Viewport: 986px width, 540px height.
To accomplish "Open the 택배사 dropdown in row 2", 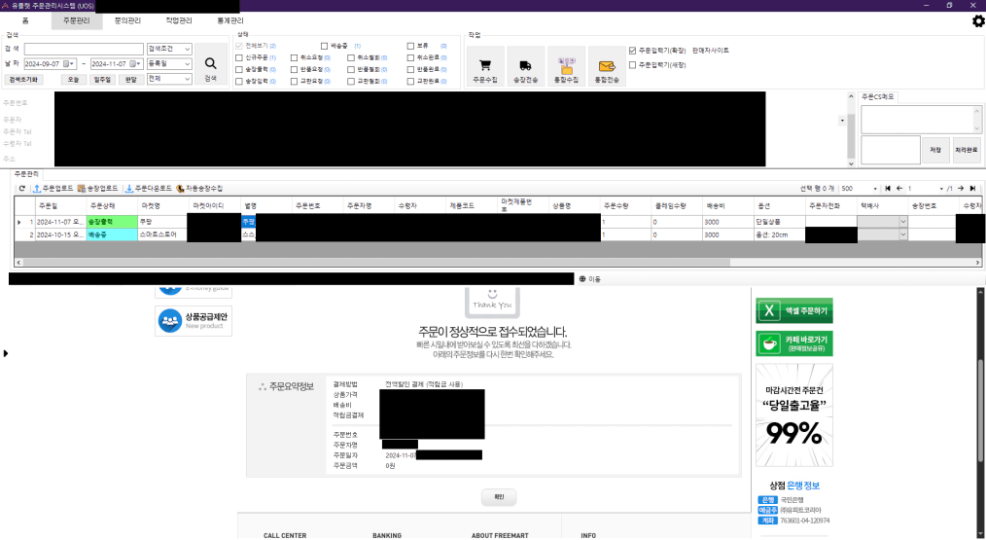I will point(903,234).
